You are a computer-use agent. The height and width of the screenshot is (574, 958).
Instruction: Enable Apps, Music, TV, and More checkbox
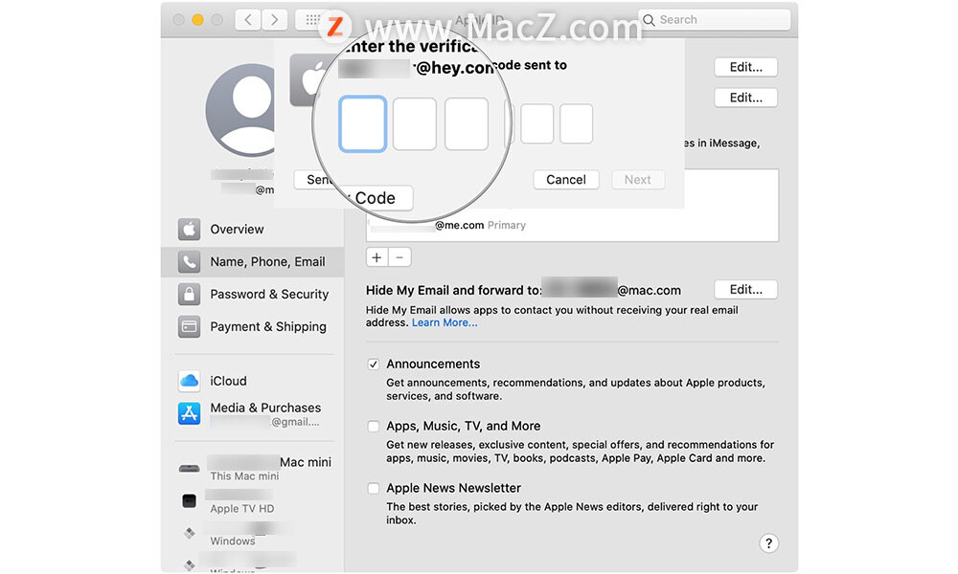(x=374, y=427)
